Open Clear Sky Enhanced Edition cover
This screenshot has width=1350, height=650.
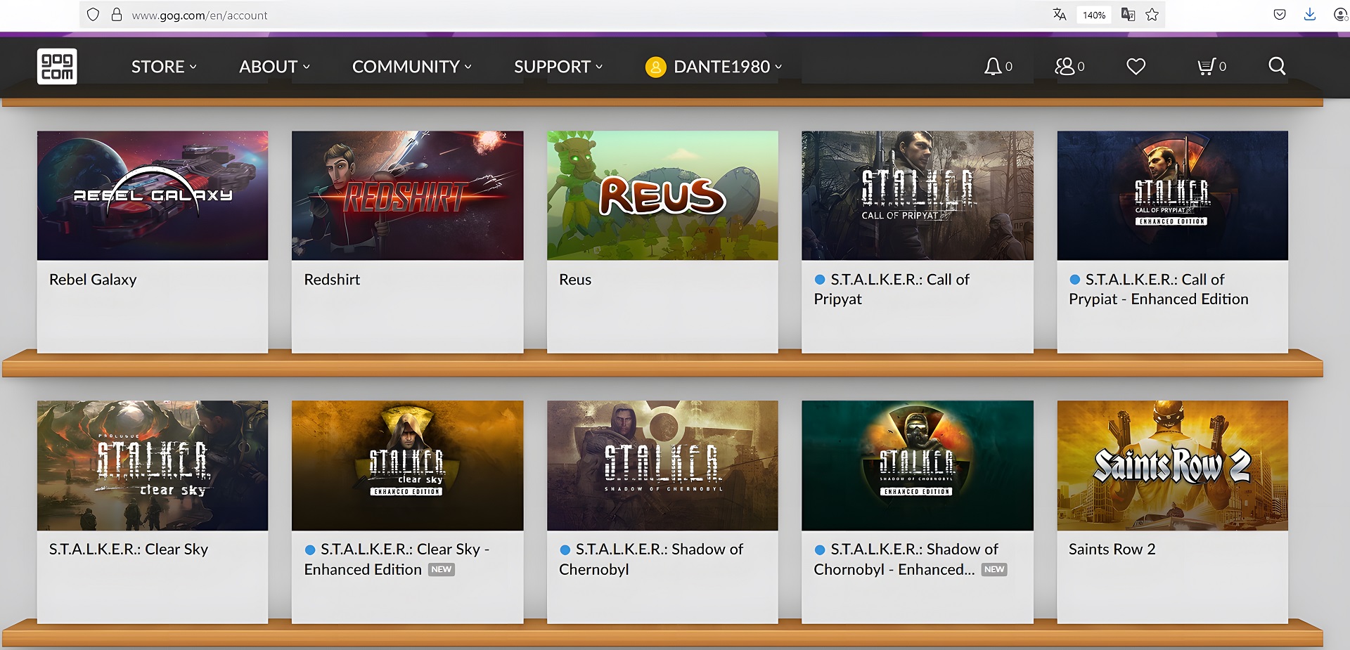[408, 465]
